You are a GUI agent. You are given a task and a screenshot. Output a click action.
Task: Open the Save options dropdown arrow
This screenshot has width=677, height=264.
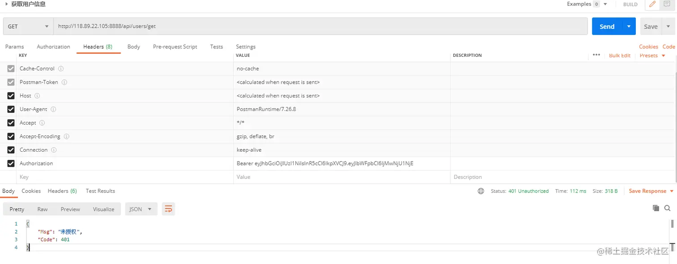point(668,26)
